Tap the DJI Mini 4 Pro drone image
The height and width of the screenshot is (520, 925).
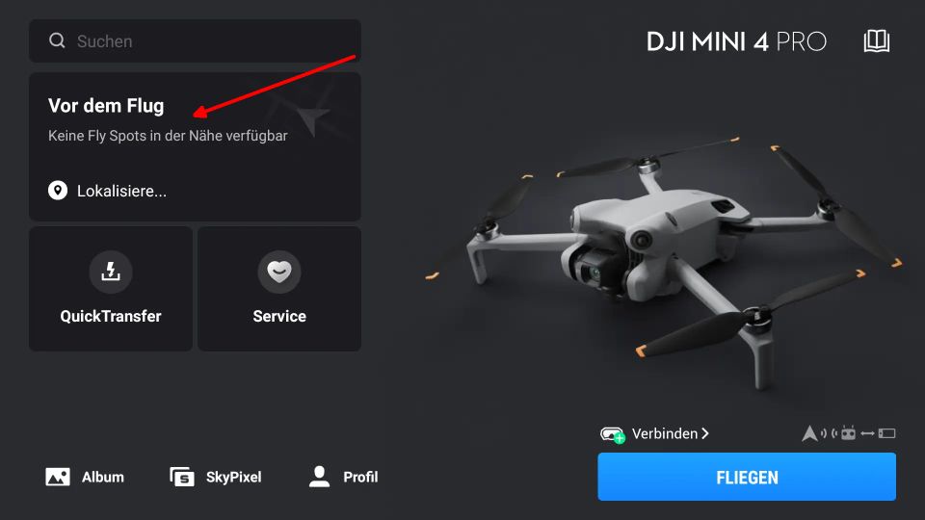[664, 259]
